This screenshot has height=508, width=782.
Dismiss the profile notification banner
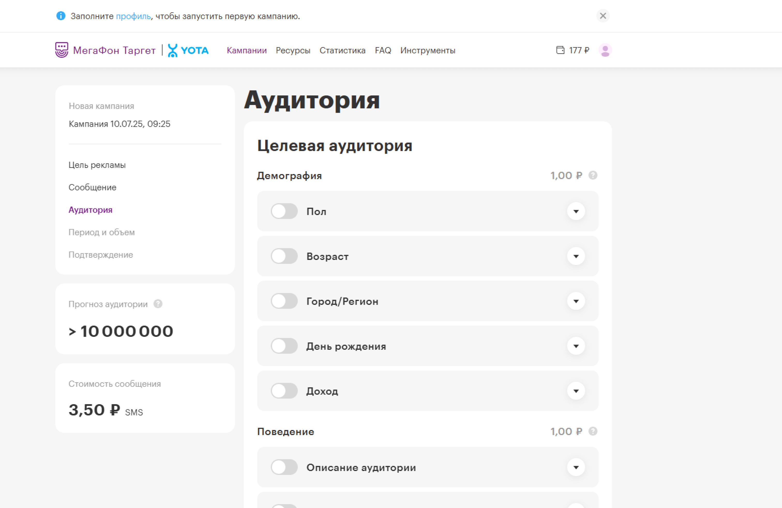click(603, 16)
